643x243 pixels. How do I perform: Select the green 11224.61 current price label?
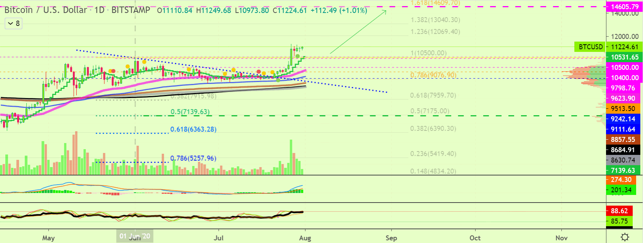(624, 47)
